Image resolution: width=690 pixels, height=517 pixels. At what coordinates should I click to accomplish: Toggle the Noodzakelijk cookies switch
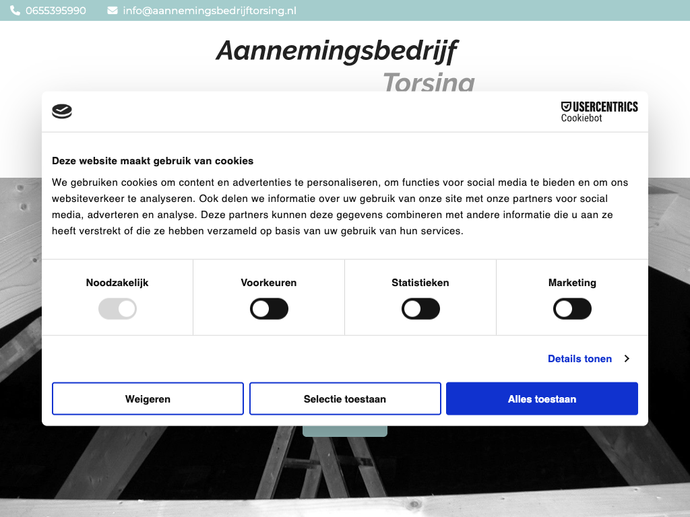tap(117, 309)
